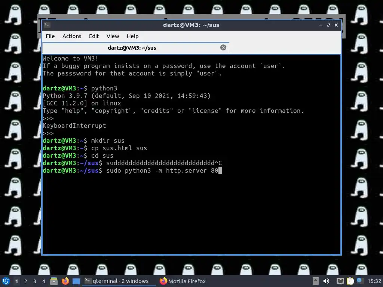This screenshot has width=383, height=287.
Task: Switch to workspace 4
Action: [x=44, y=281]
